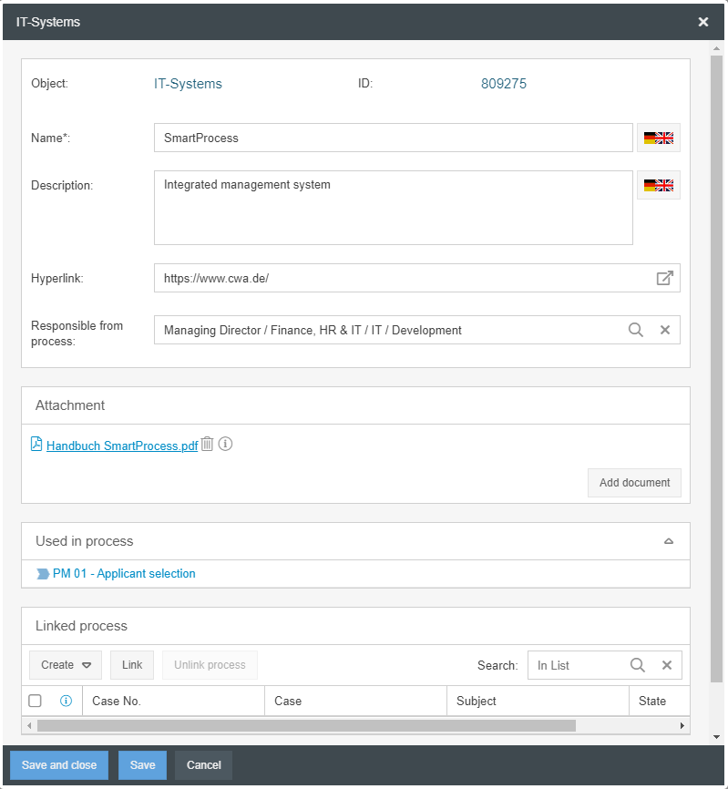728x789 pixels.
Task: Delete the Handbuch SmartProcess.pdf attachment
Action: coord(208,445)
